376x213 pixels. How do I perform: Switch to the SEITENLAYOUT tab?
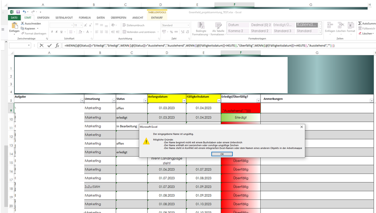(x=64, y=17)
